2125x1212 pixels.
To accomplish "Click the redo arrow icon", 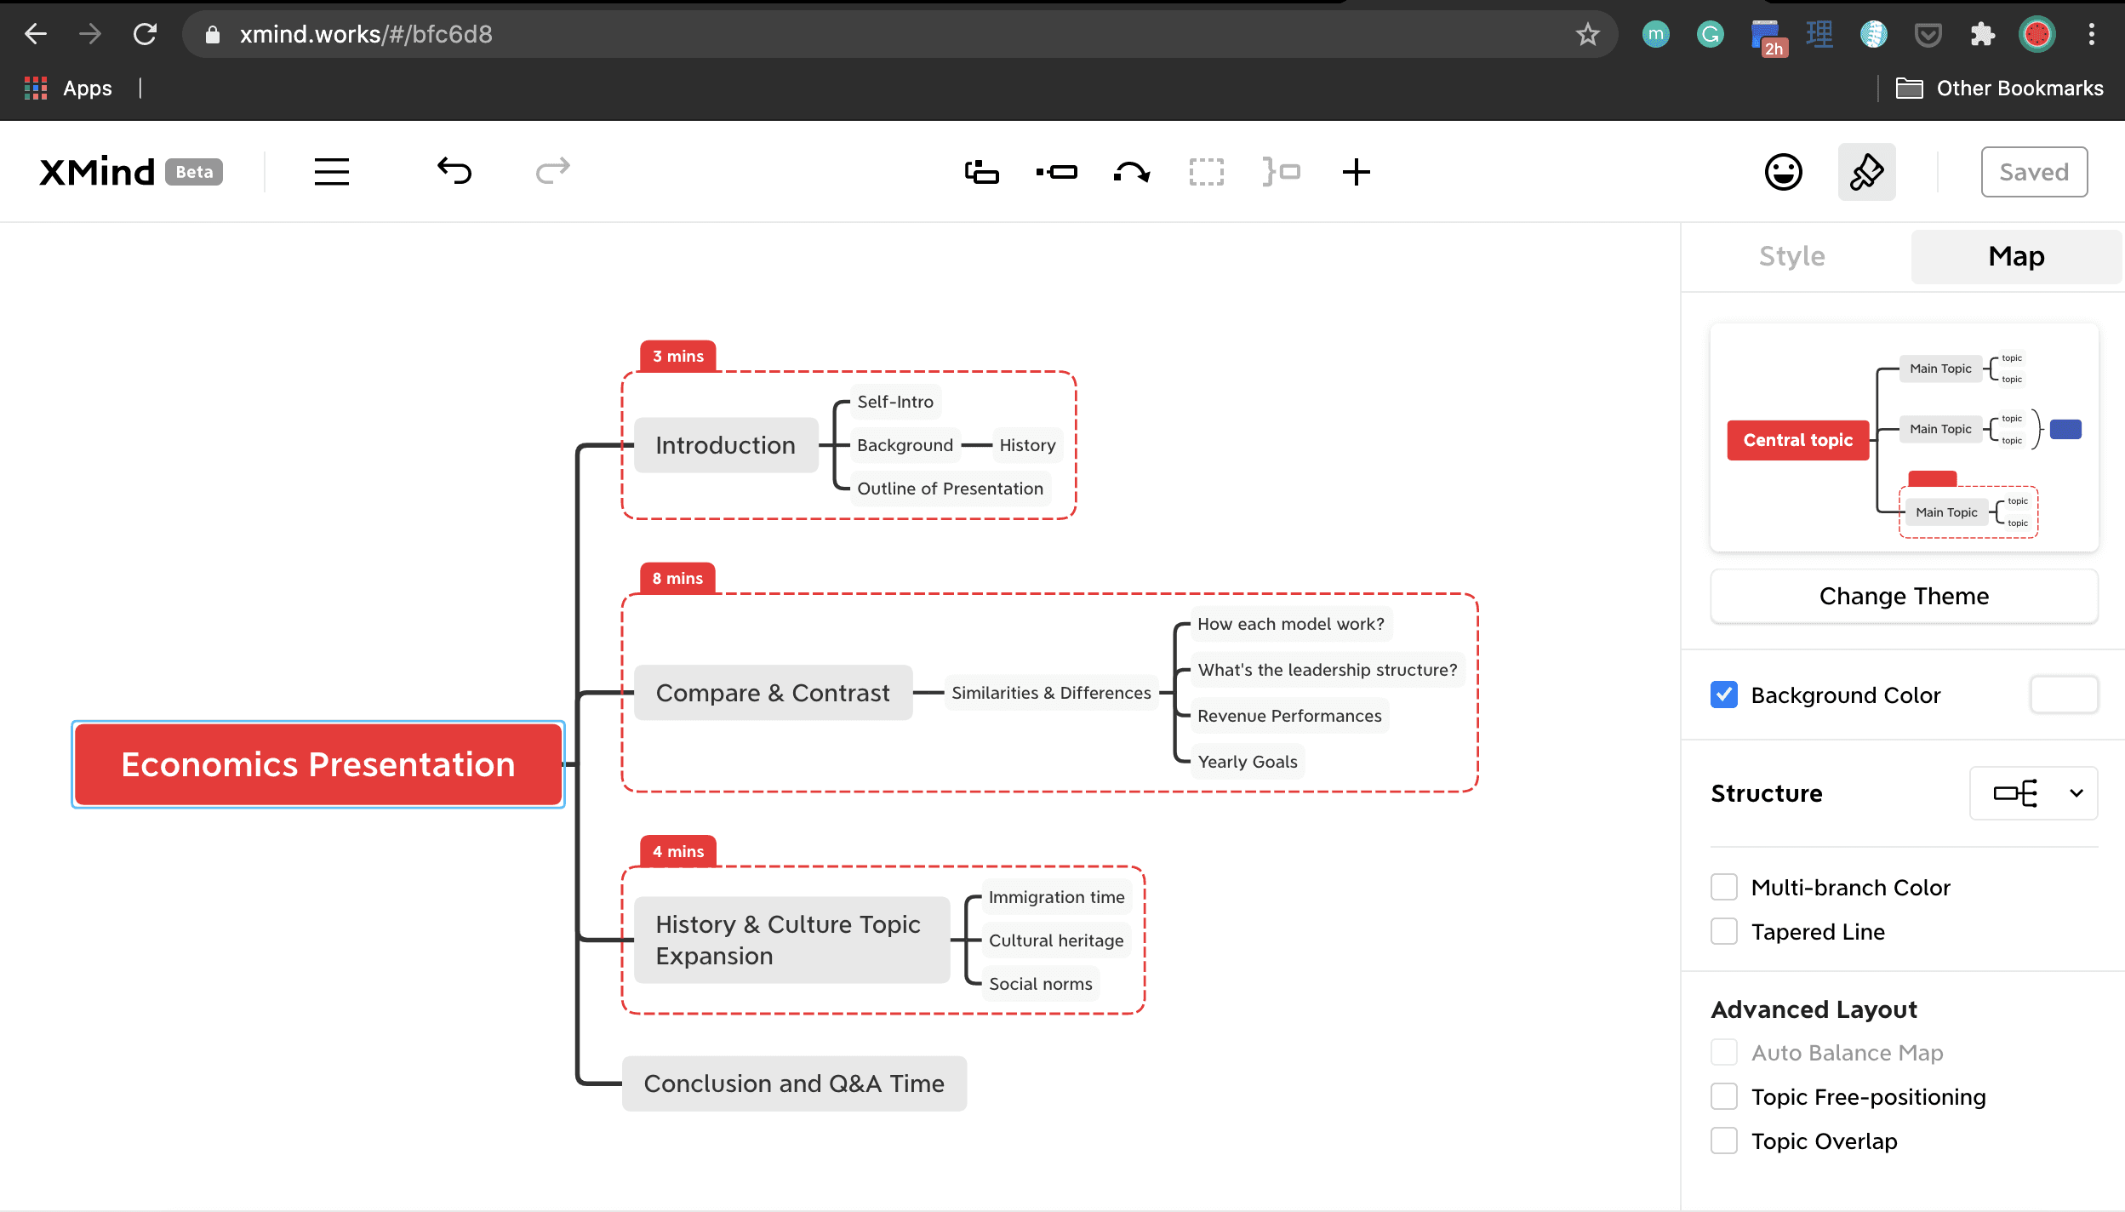I will (552, 171).
